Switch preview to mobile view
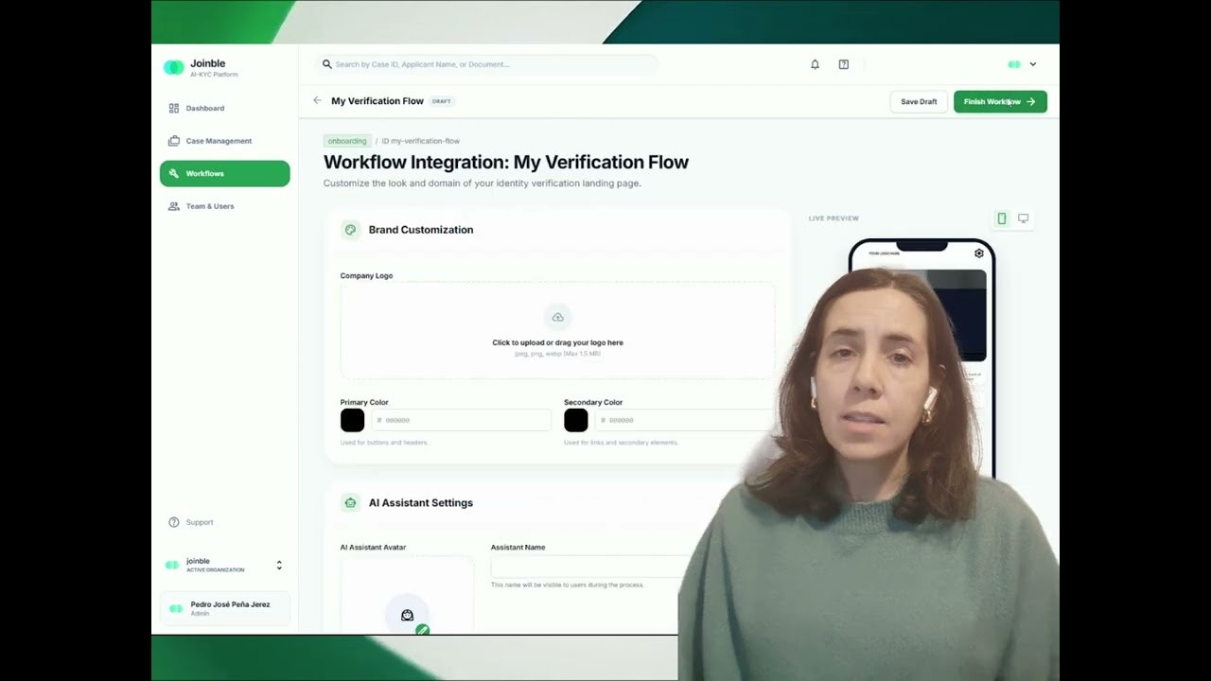The height and width of the screenshot is (681, 1211). (x=1001, y=218)
